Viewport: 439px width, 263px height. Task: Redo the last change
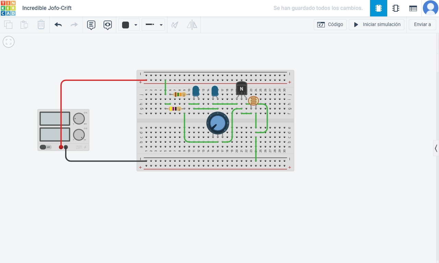point(74,25)
